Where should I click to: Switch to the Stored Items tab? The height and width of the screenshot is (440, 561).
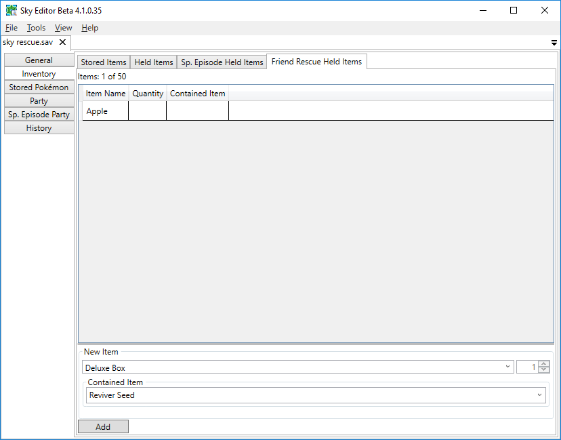(103, 62)
